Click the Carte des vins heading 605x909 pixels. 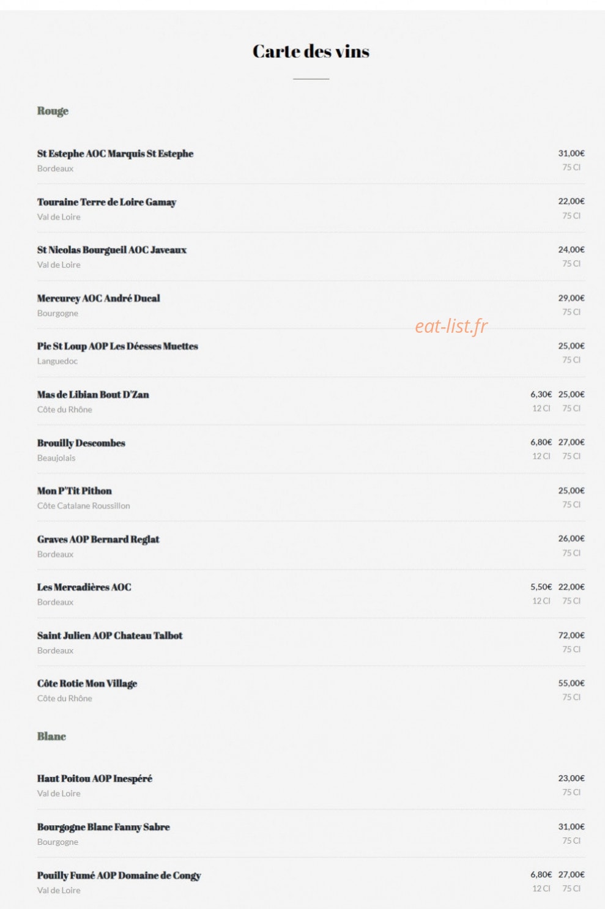click(x=311, y=51)
